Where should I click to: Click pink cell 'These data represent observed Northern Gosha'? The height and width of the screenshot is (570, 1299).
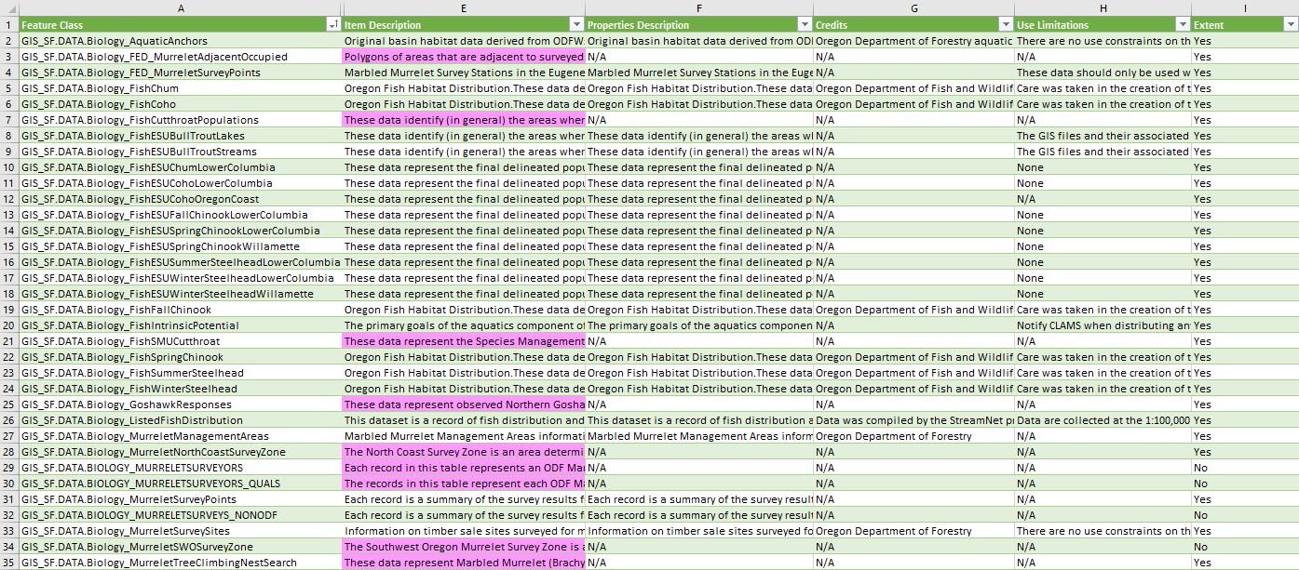pos(464,404)
